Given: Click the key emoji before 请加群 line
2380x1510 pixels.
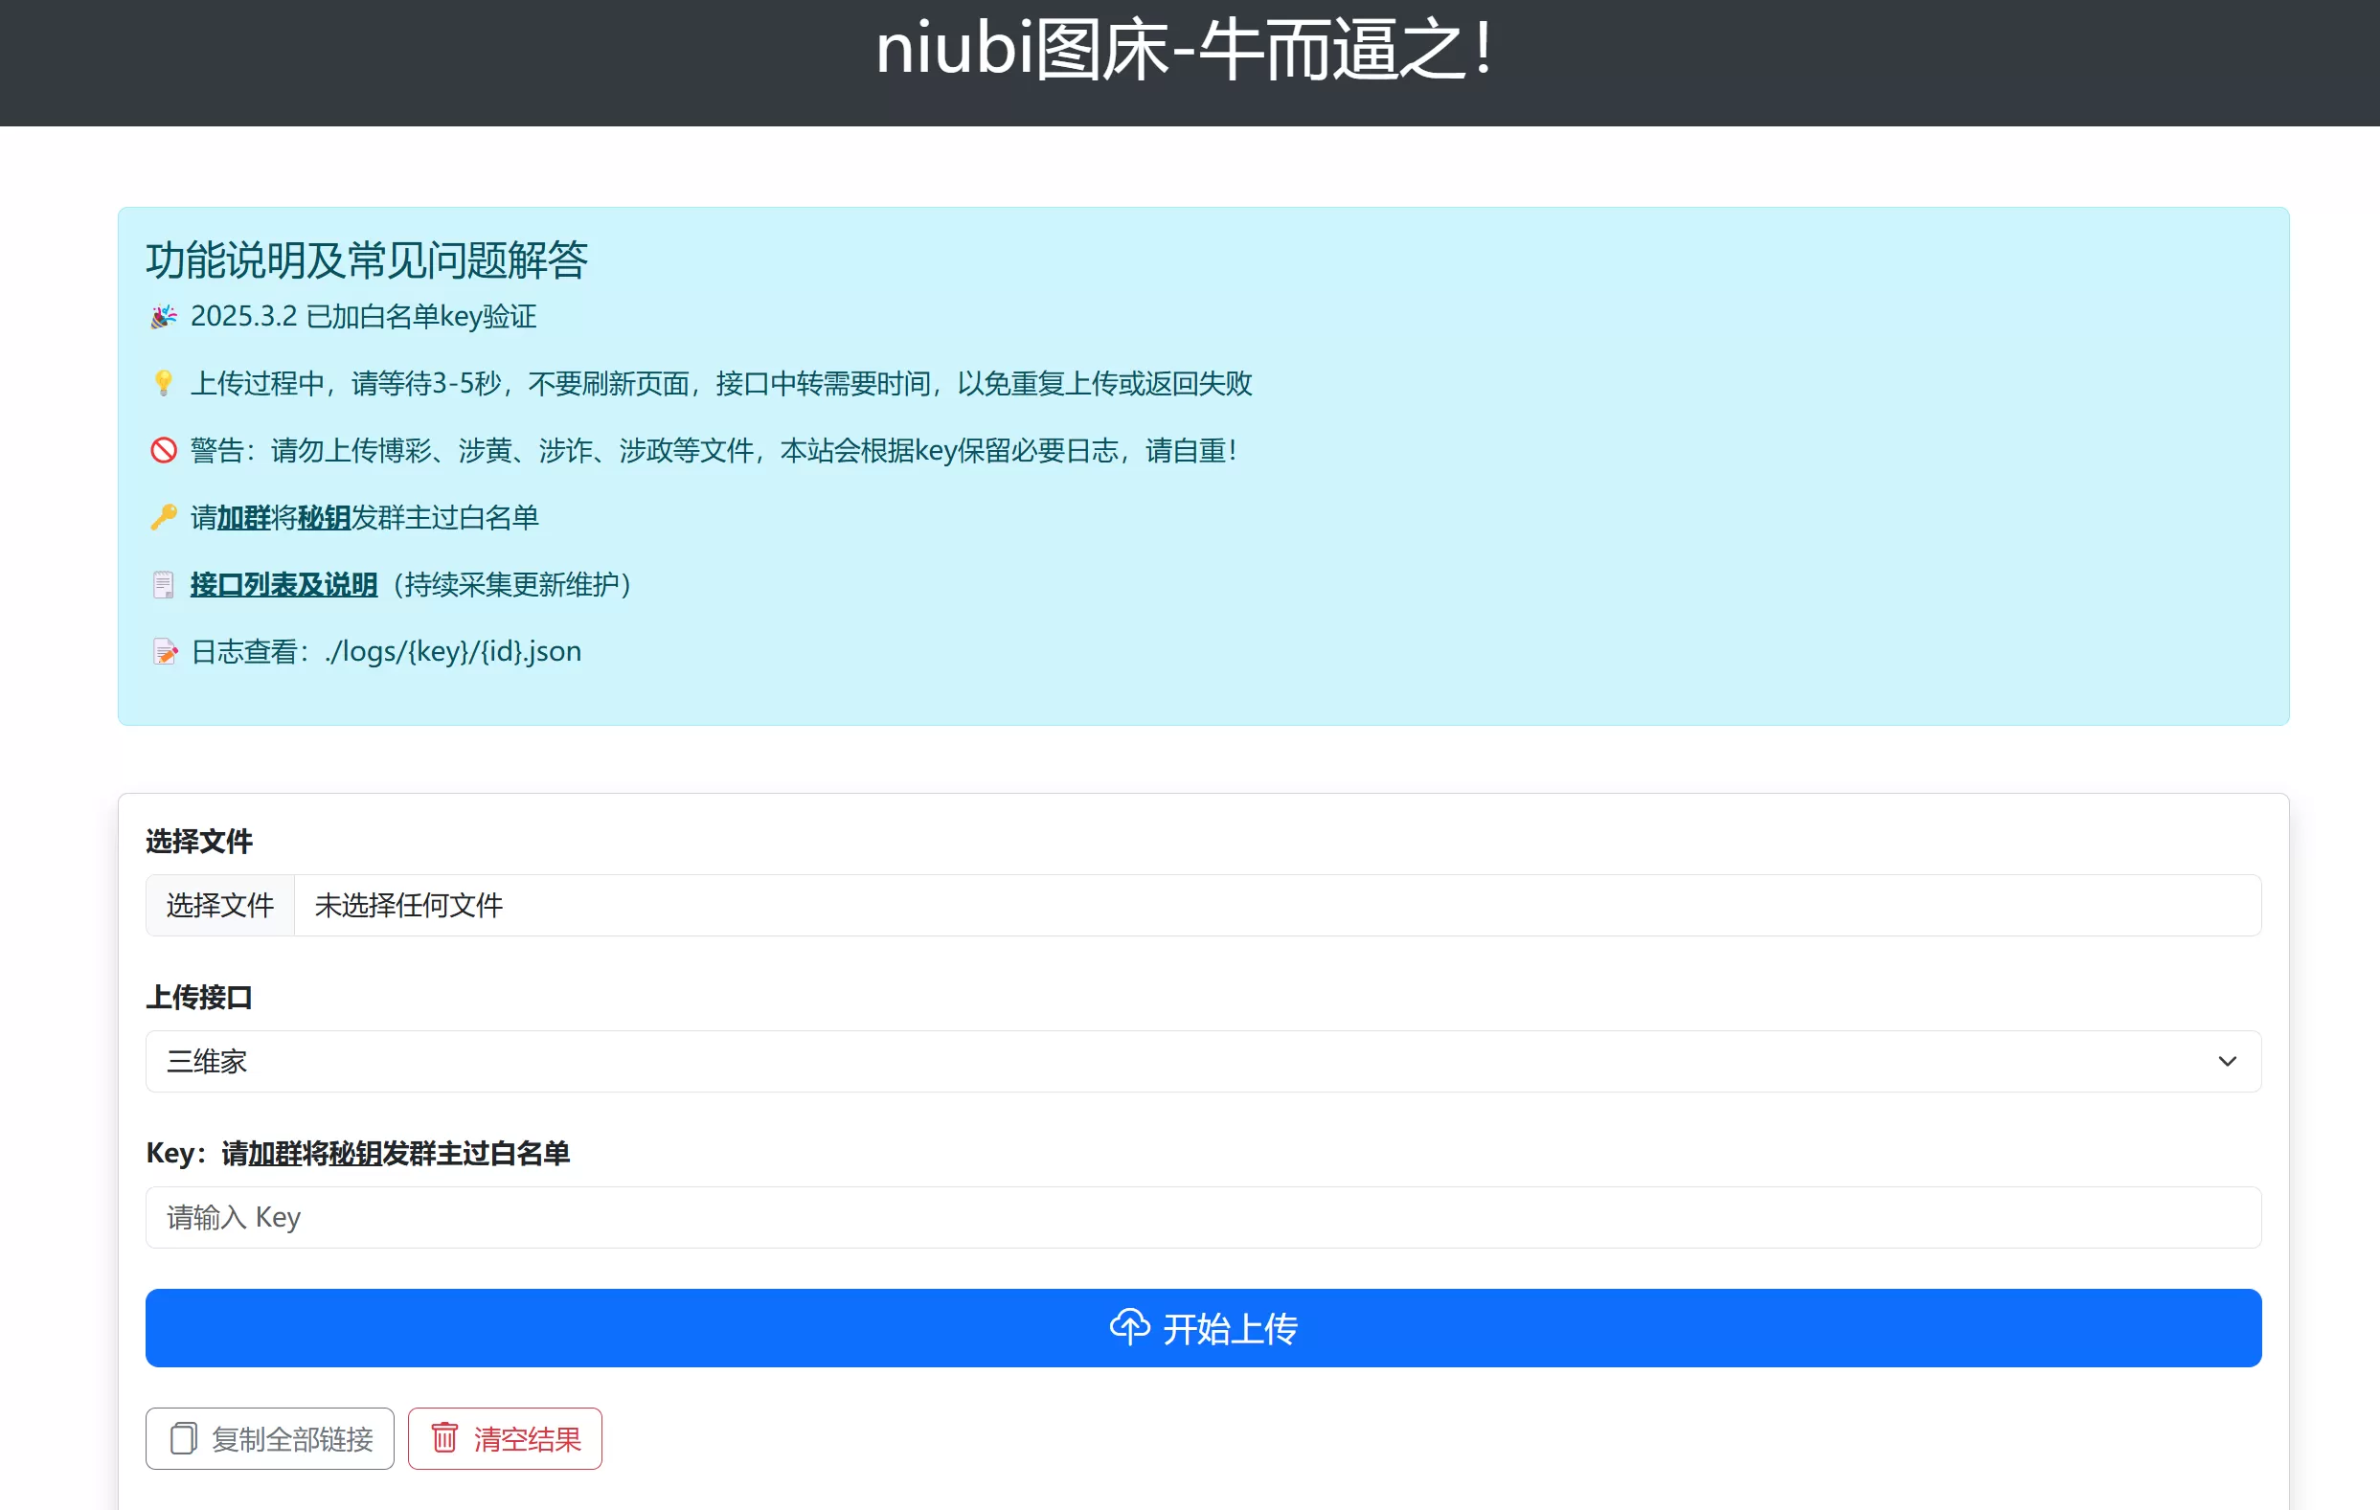Looking at the screenshot, I should (163, 517).
